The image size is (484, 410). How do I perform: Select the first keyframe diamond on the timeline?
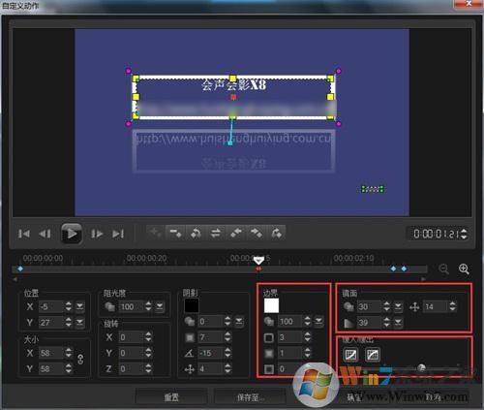pyautogui.click(x=20, y=268)
